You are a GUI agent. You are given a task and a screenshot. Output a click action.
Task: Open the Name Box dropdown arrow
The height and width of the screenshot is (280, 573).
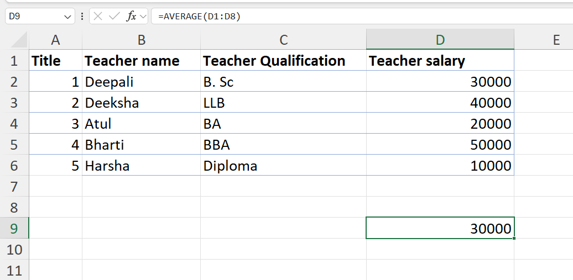pyautogui.click(x=68, y=17)
